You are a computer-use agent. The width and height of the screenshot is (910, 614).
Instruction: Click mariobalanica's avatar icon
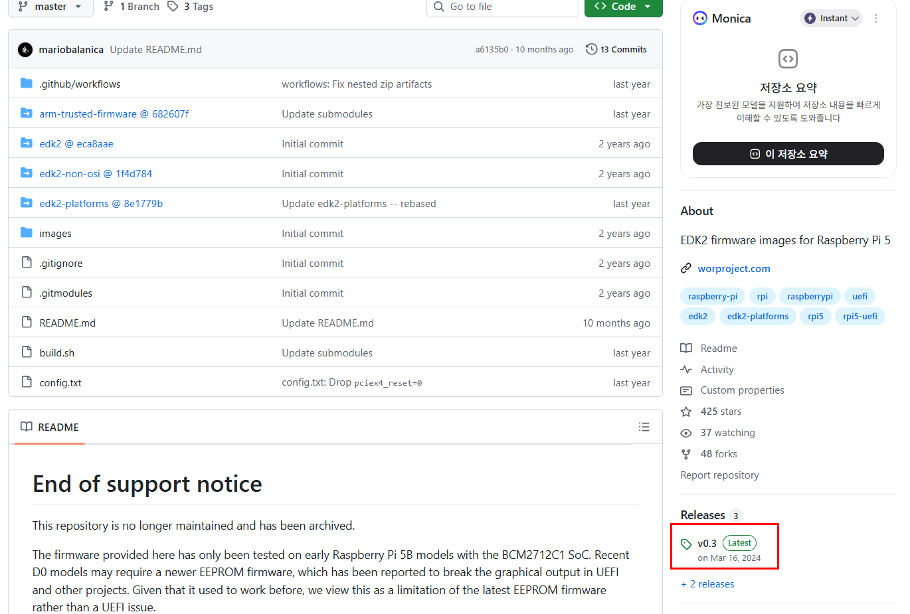[25, 50]
